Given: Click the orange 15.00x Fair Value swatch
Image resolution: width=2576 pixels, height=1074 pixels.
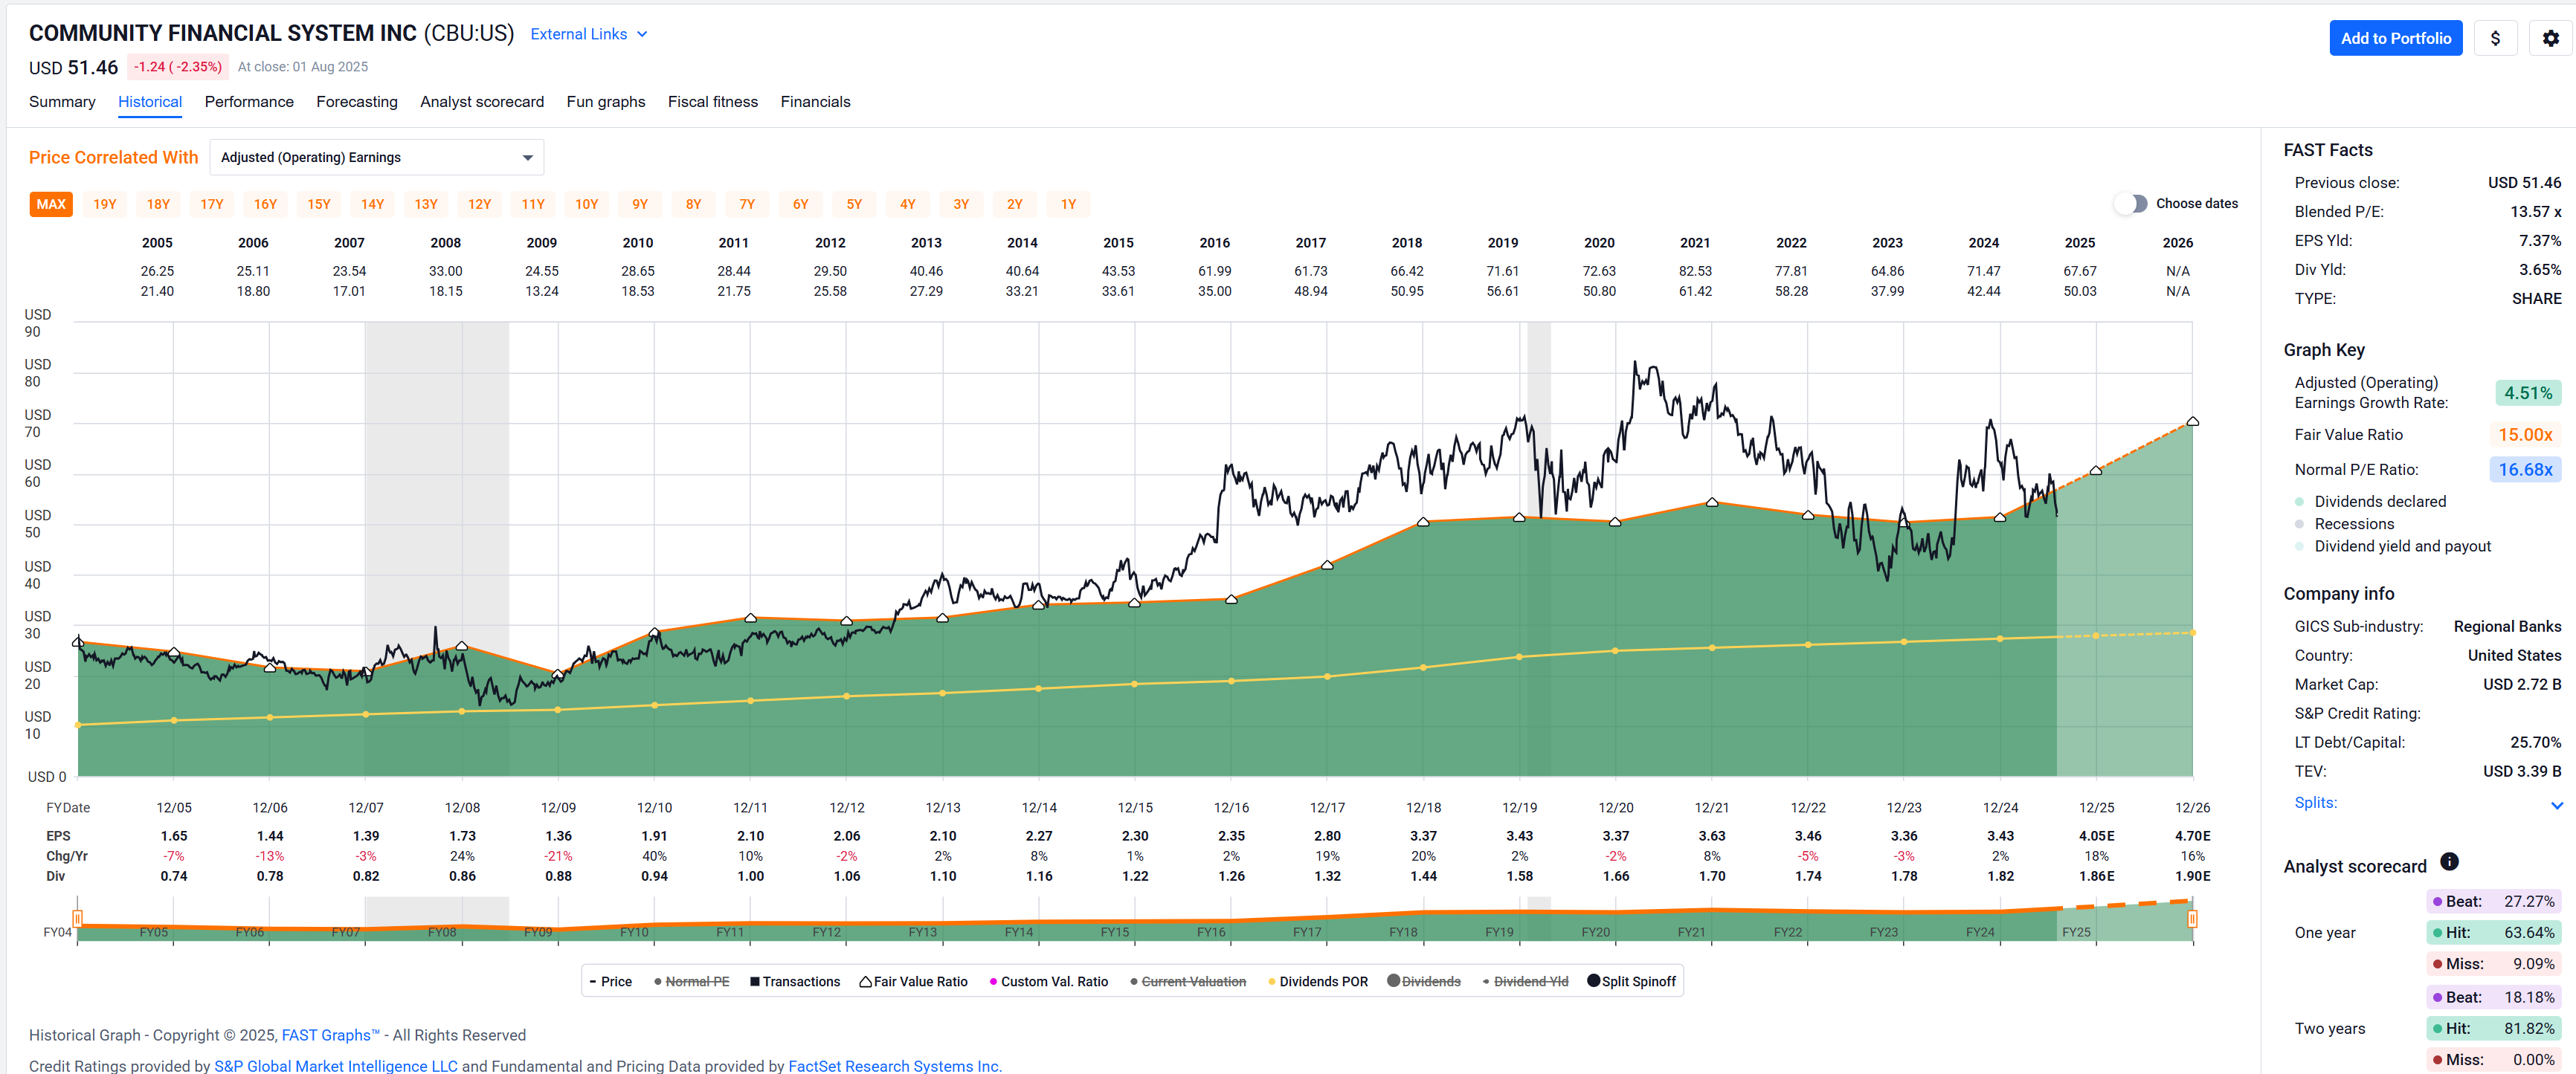Looking at the screenshot, I should click(x=2525, y=435).
